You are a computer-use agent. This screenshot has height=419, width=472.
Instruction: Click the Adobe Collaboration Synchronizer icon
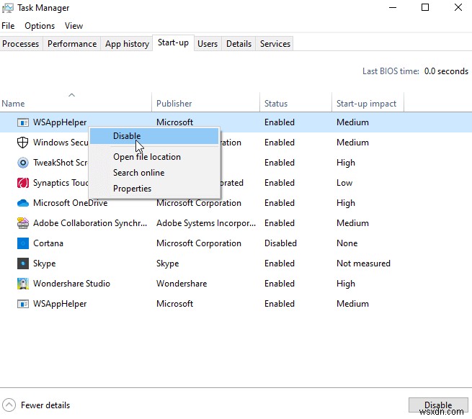[23, 223]
